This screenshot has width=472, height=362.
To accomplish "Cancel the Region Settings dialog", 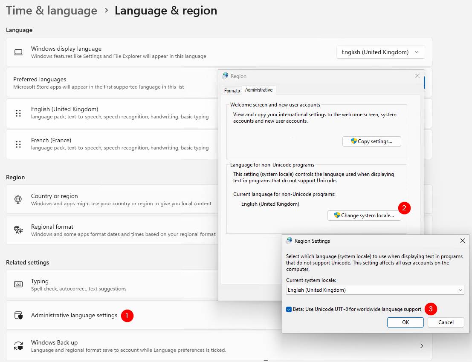I will 446,322.
